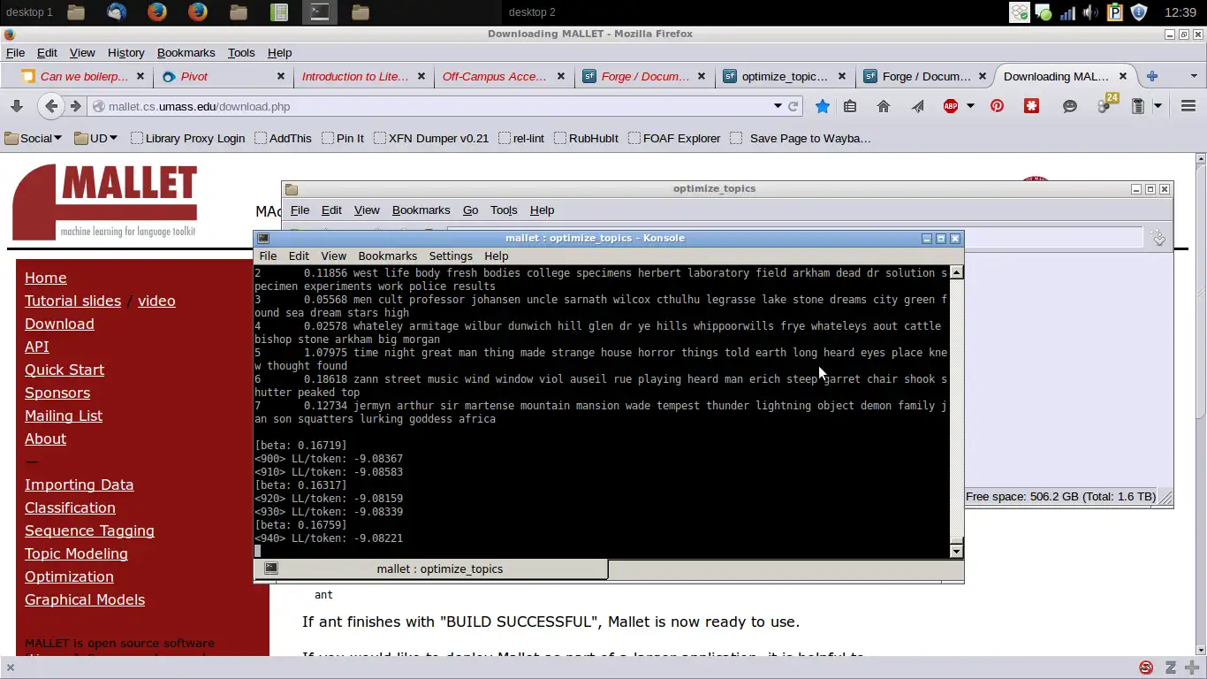
Task: Click the paper plane send icon
Action: coord(918,106)
